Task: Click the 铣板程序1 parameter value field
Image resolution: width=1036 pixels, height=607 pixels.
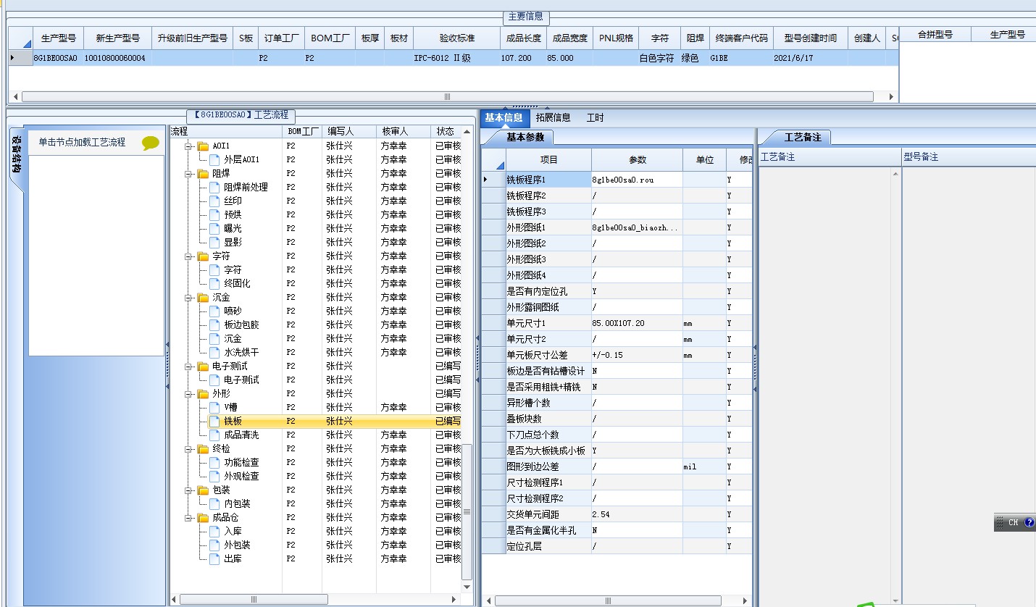Action: pyautogui.click(x=637, y=179)
